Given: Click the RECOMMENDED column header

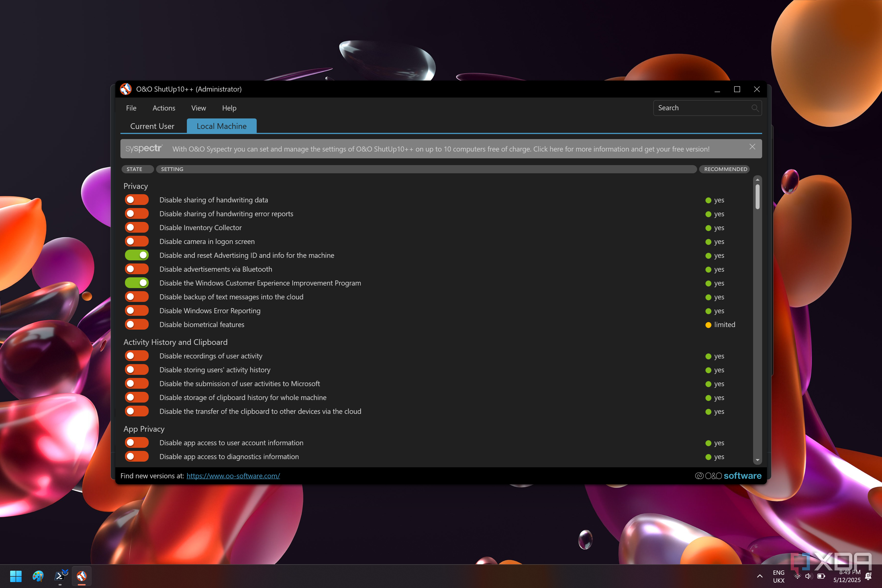Looking at the screenshot, I should [x=725, y=169].
